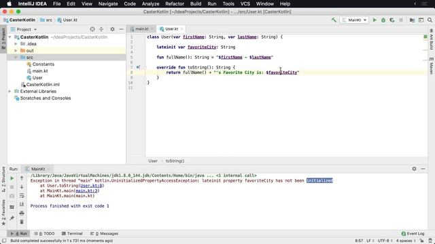
Task: Open Project panel settings gear
Action: [112, 29]
